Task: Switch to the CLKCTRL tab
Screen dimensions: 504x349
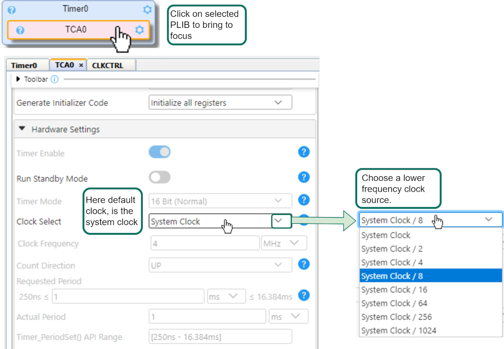Action: click(108, 65)
